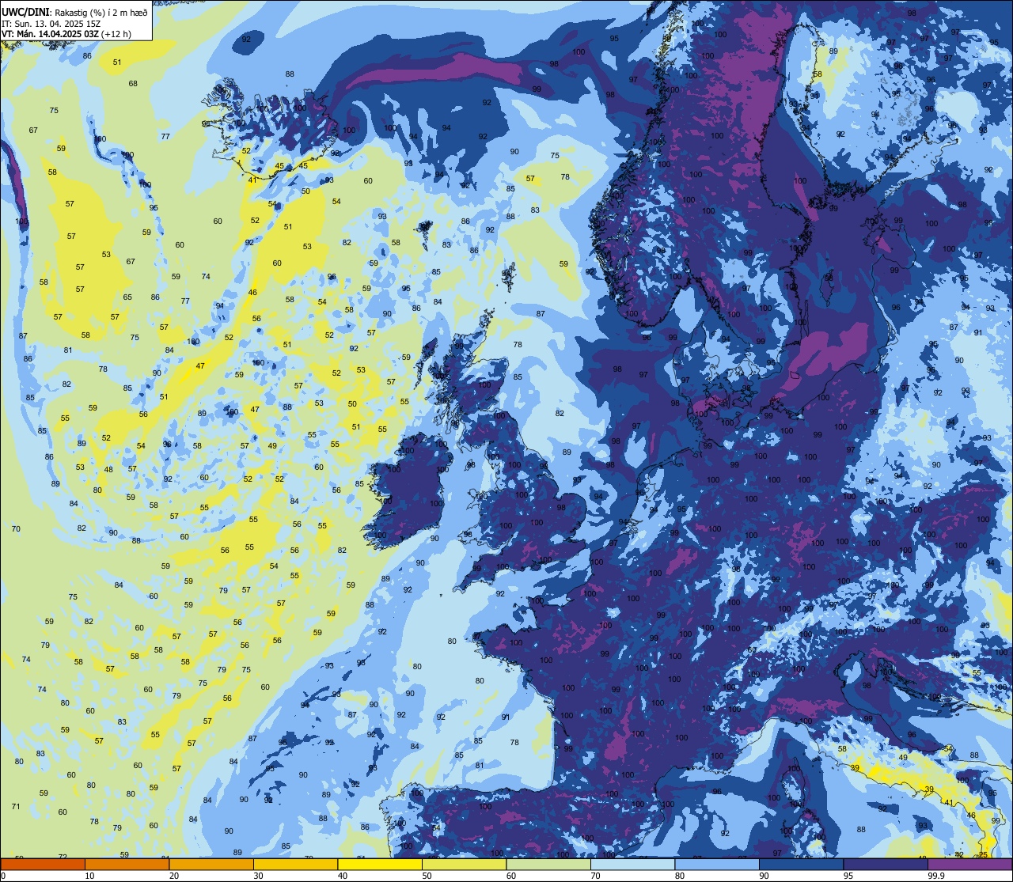Screen dimensions: 1013x882
Task: Select the purple swatch above 99.9
Action: (969, 865)
